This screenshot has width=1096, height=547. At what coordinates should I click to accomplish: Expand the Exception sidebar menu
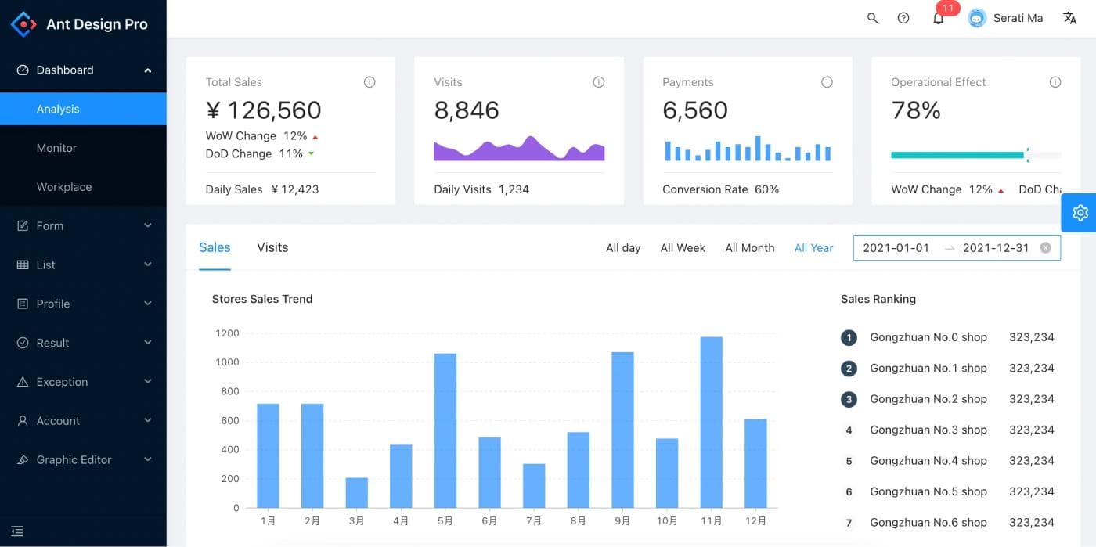83,382
